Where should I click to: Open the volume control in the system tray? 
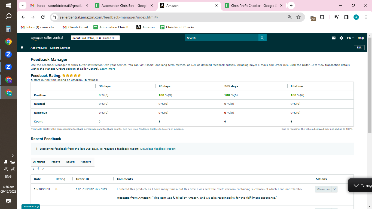coord(6,169)
